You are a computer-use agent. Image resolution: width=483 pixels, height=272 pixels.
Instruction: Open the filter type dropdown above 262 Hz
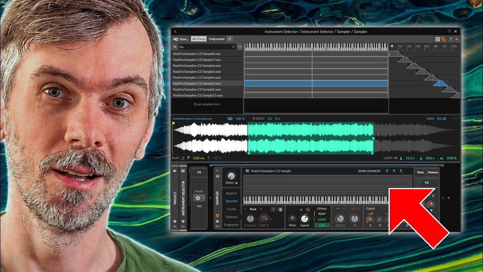340,209
